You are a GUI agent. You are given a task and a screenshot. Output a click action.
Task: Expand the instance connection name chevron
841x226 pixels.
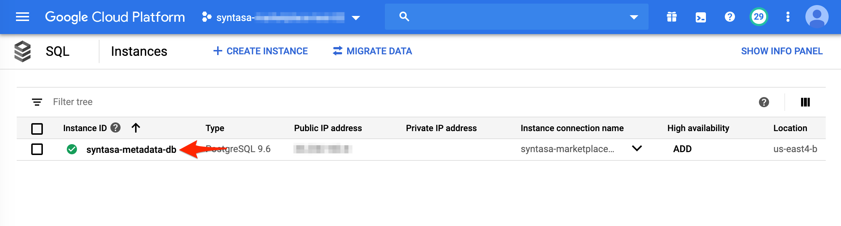(x=637, y=148)
